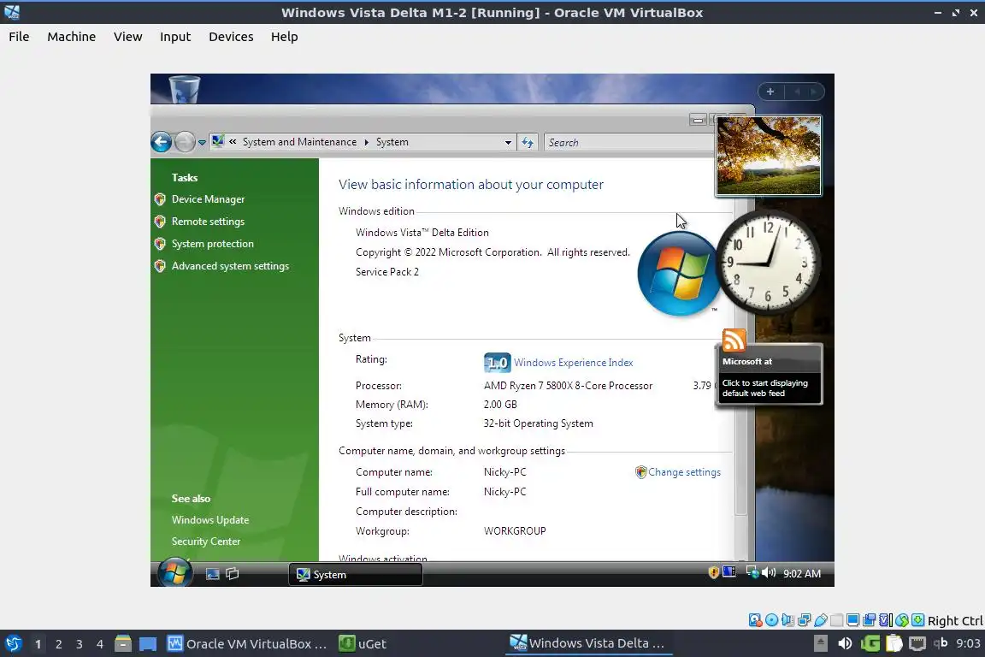Open host file manager panel icon
Image resolution: width=985 pixels, height=657 pixels.
click(x=123, y=643)
